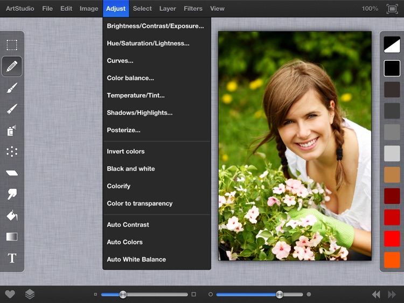Select the Smudge finger tool

coord(12,194)
